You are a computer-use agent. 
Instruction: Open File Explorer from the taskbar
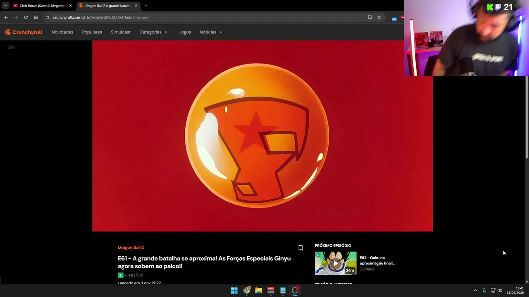259,290
